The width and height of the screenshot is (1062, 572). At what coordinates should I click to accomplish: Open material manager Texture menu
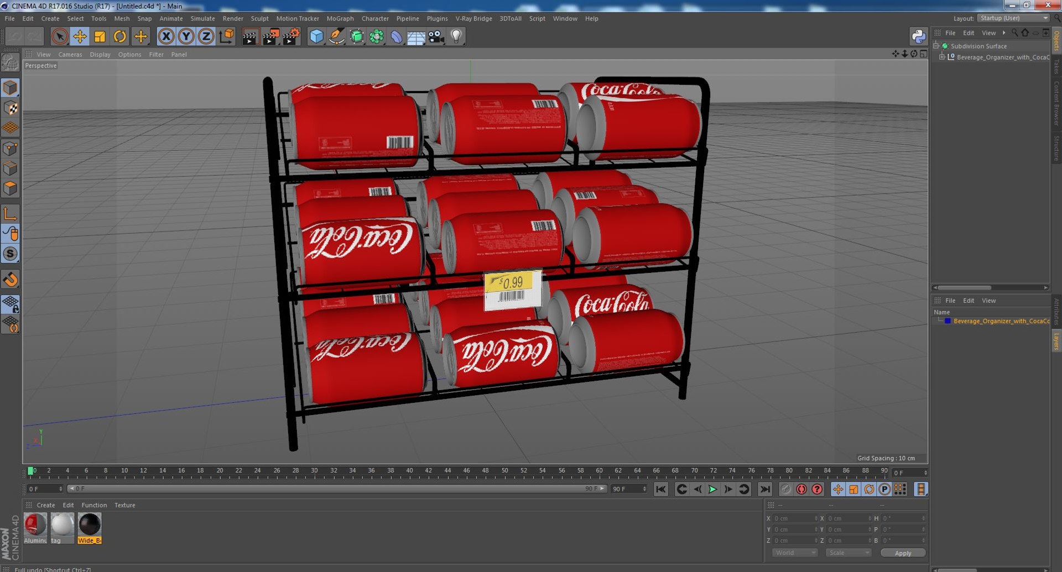tap(124, 505)
